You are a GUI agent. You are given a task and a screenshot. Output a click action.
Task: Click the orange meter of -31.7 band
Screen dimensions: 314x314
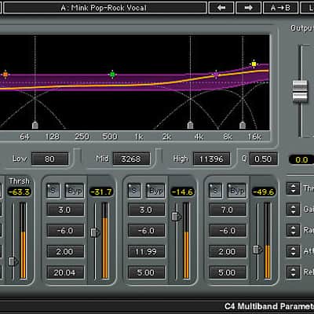point(105,240)
